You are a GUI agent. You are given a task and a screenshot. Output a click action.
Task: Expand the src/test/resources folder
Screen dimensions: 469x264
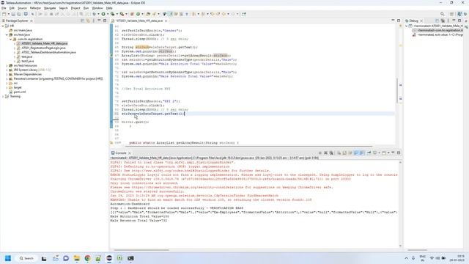[7, 65]
